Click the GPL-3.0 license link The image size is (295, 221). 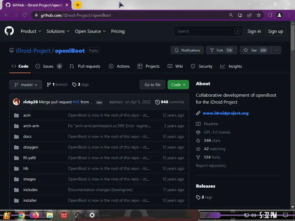point(217,132)
